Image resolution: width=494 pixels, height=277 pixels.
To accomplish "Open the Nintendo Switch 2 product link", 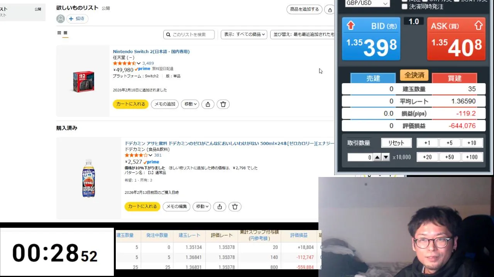I will click(151, 52).
